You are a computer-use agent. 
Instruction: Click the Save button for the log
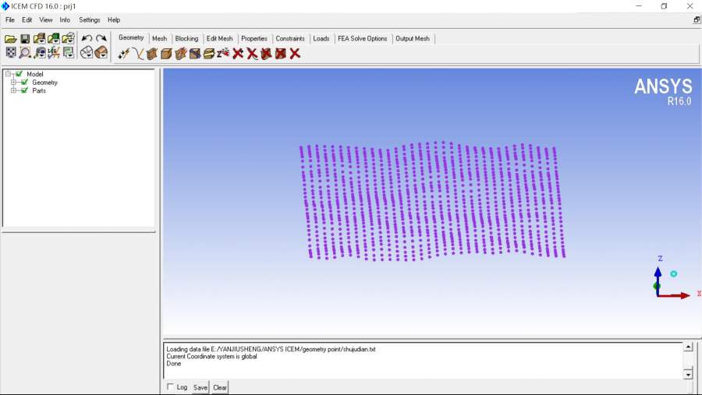pos(200,387)
